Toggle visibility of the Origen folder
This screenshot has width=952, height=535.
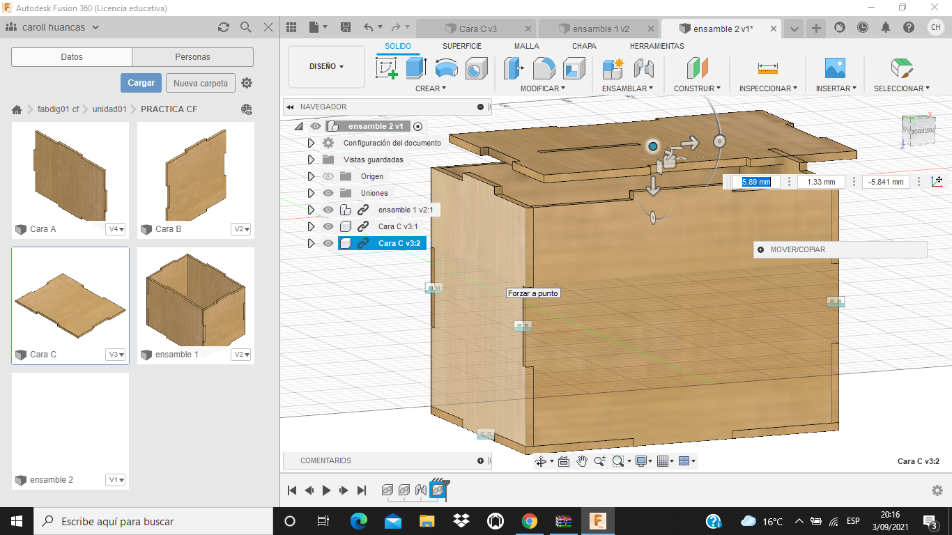click(328, 176)
